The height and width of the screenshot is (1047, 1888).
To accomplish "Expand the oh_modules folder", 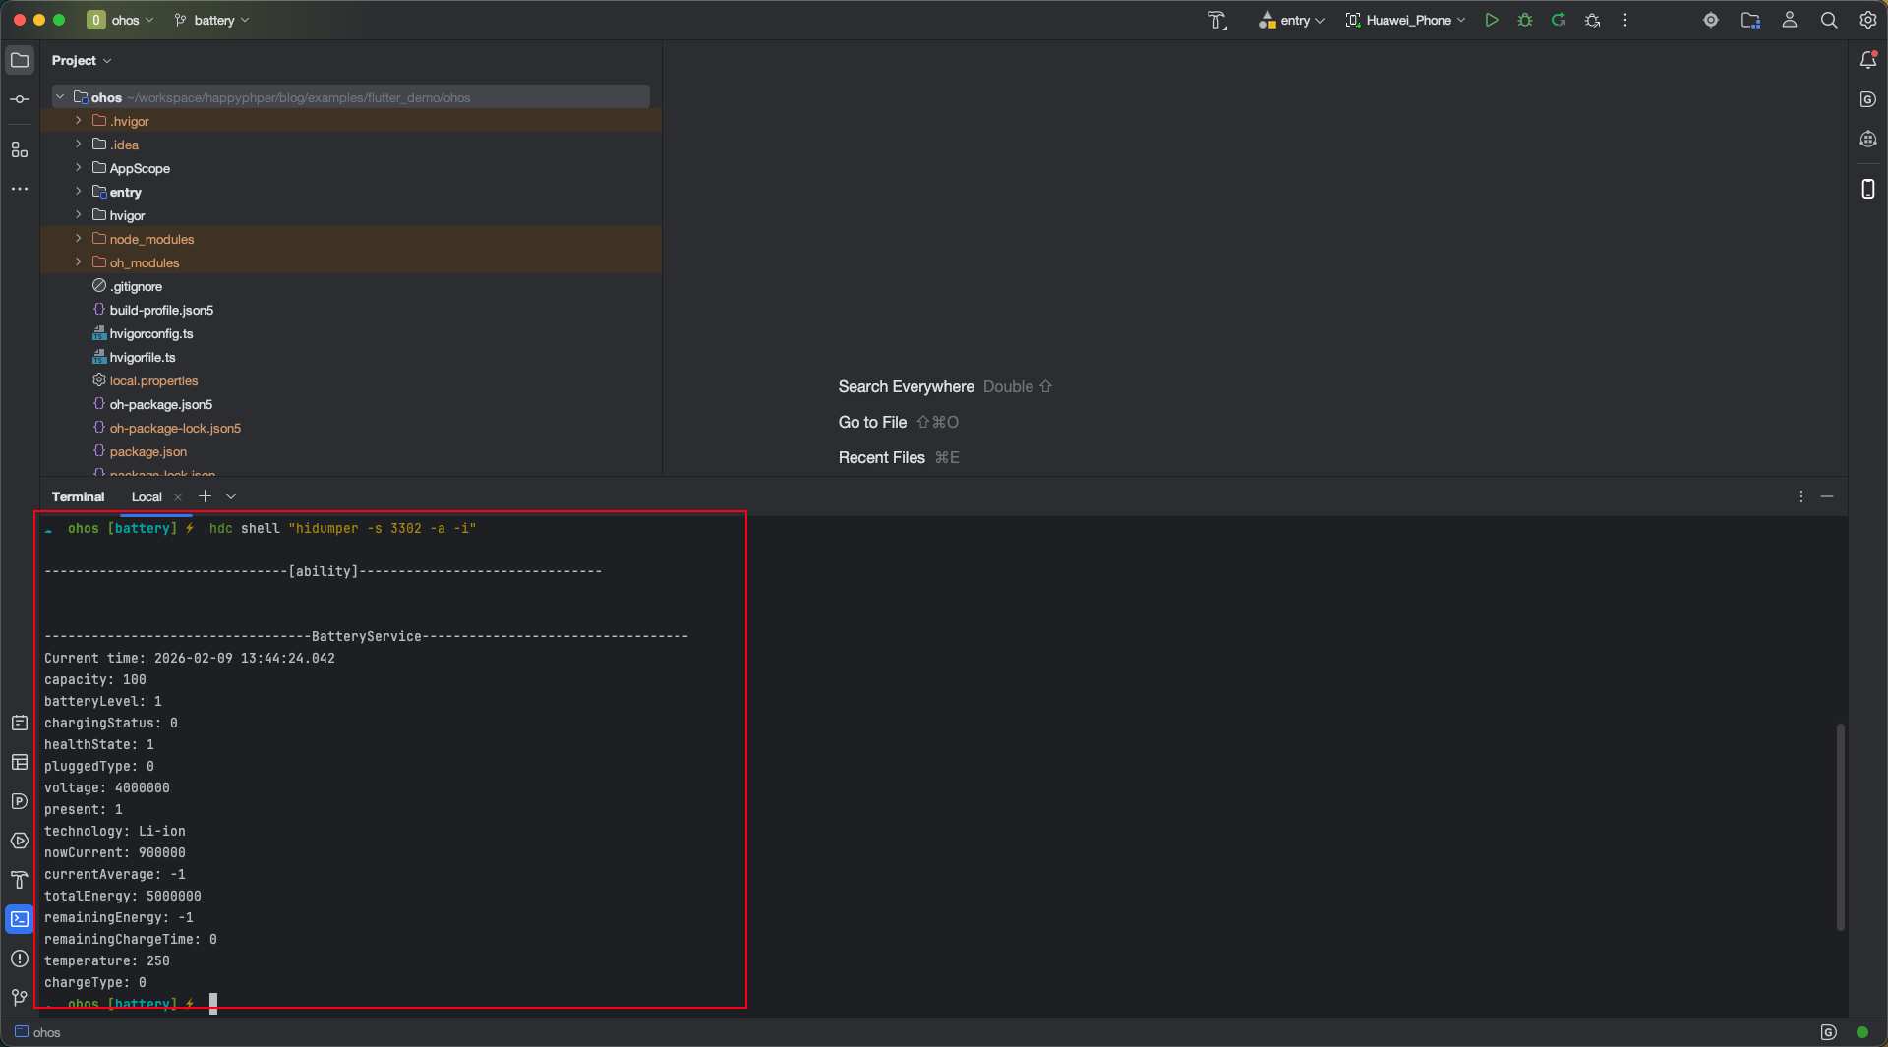I will coord(79,262).
